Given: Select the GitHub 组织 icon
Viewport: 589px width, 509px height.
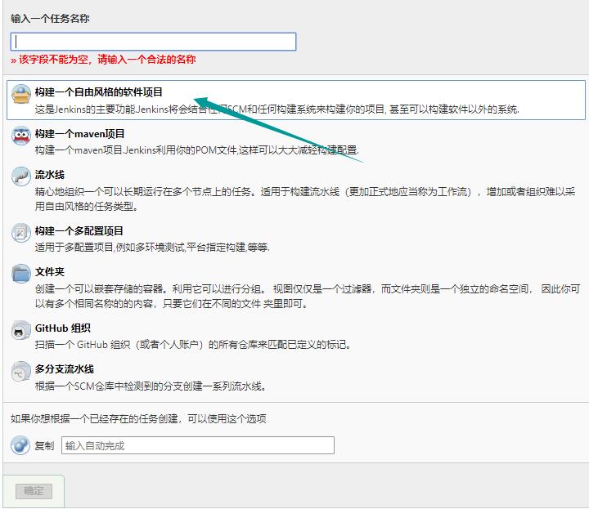Looking at the screenshot, I should point(21,330).
